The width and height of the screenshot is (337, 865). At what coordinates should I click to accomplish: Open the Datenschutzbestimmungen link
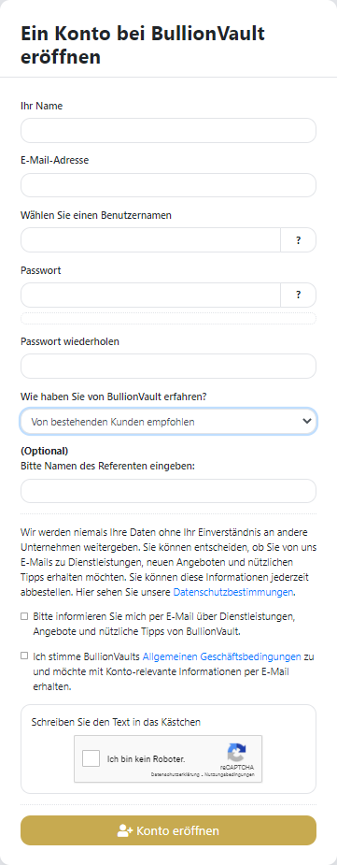point(234,593)
